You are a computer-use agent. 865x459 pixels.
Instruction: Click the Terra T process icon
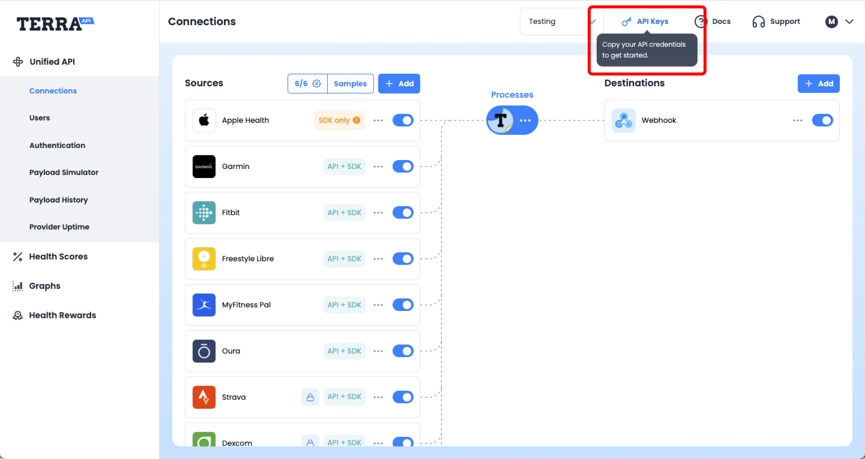tap(500, 120)
